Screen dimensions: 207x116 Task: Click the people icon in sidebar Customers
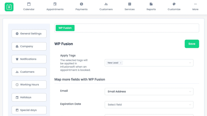pos(17,72)
